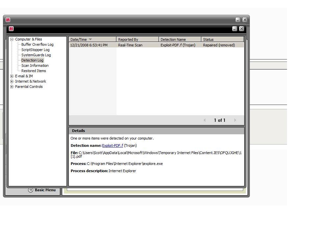
Task: Open the Buffer Overflow Log
Action: pyautogui.click(x=37, y=44)
